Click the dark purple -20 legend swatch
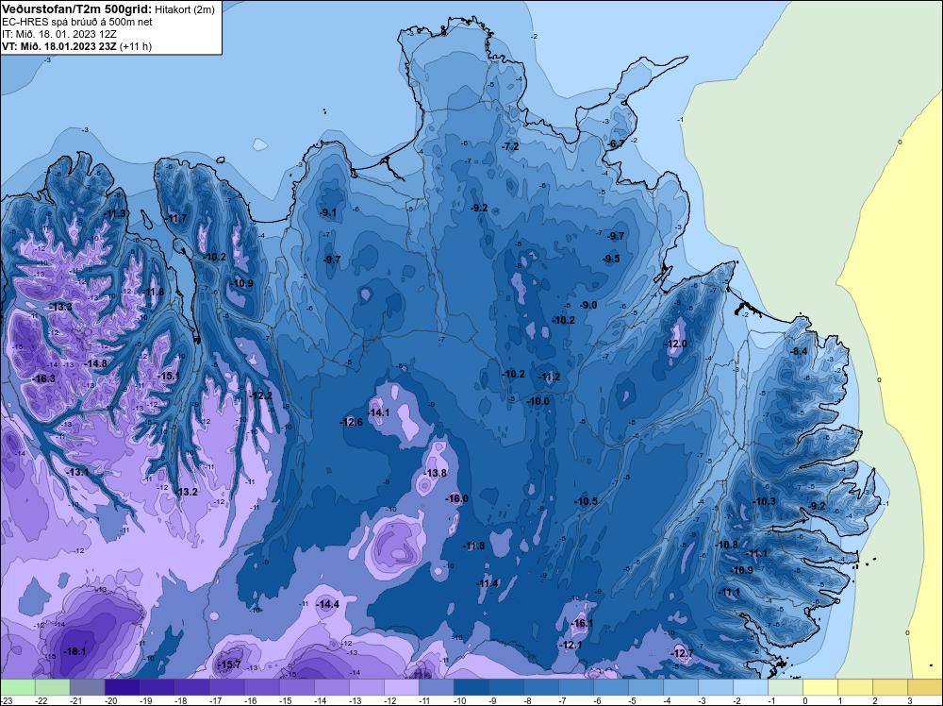The height and width of the screenshot is (706, 943). pyautogui.click(x=123, y=687)
